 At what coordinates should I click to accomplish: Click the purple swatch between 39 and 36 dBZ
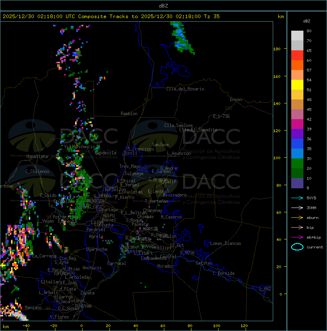[297, 134]
